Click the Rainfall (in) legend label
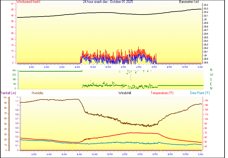 pos(8,93)
